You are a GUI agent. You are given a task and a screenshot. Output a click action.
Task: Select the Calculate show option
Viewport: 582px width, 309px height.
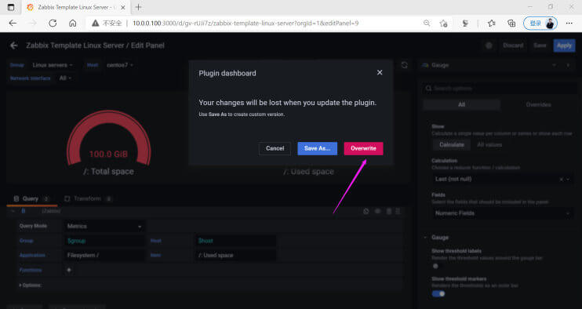point(452,144)
